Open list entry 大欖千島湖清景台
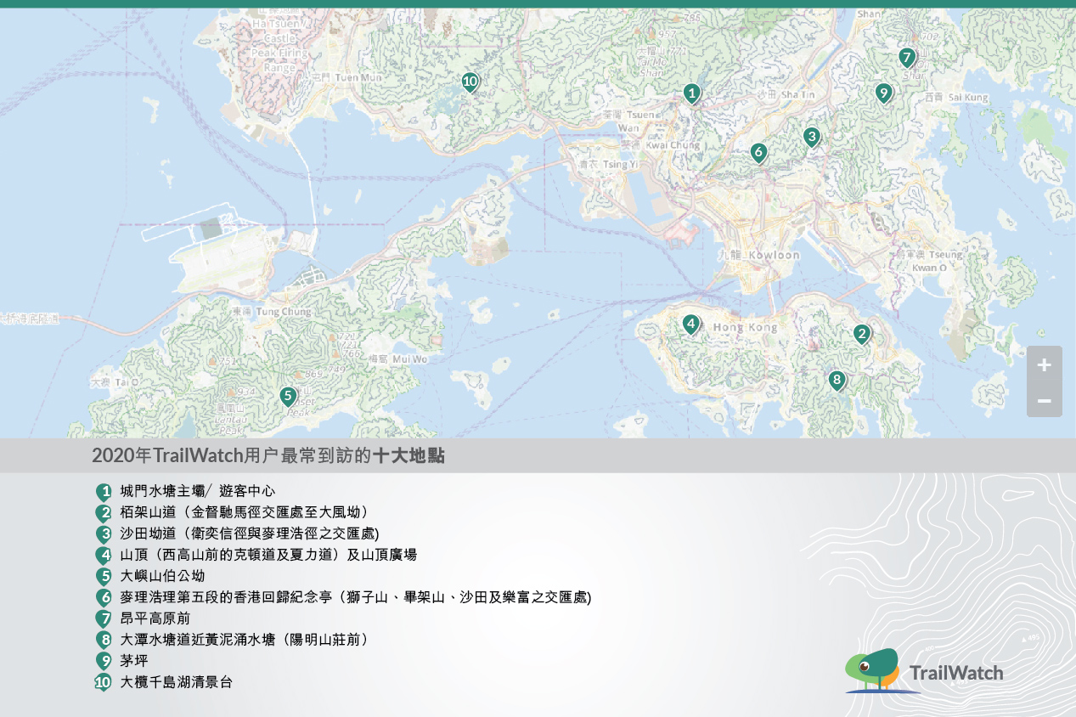Screen dimensions: 1076x717 (x=176, y=681)
